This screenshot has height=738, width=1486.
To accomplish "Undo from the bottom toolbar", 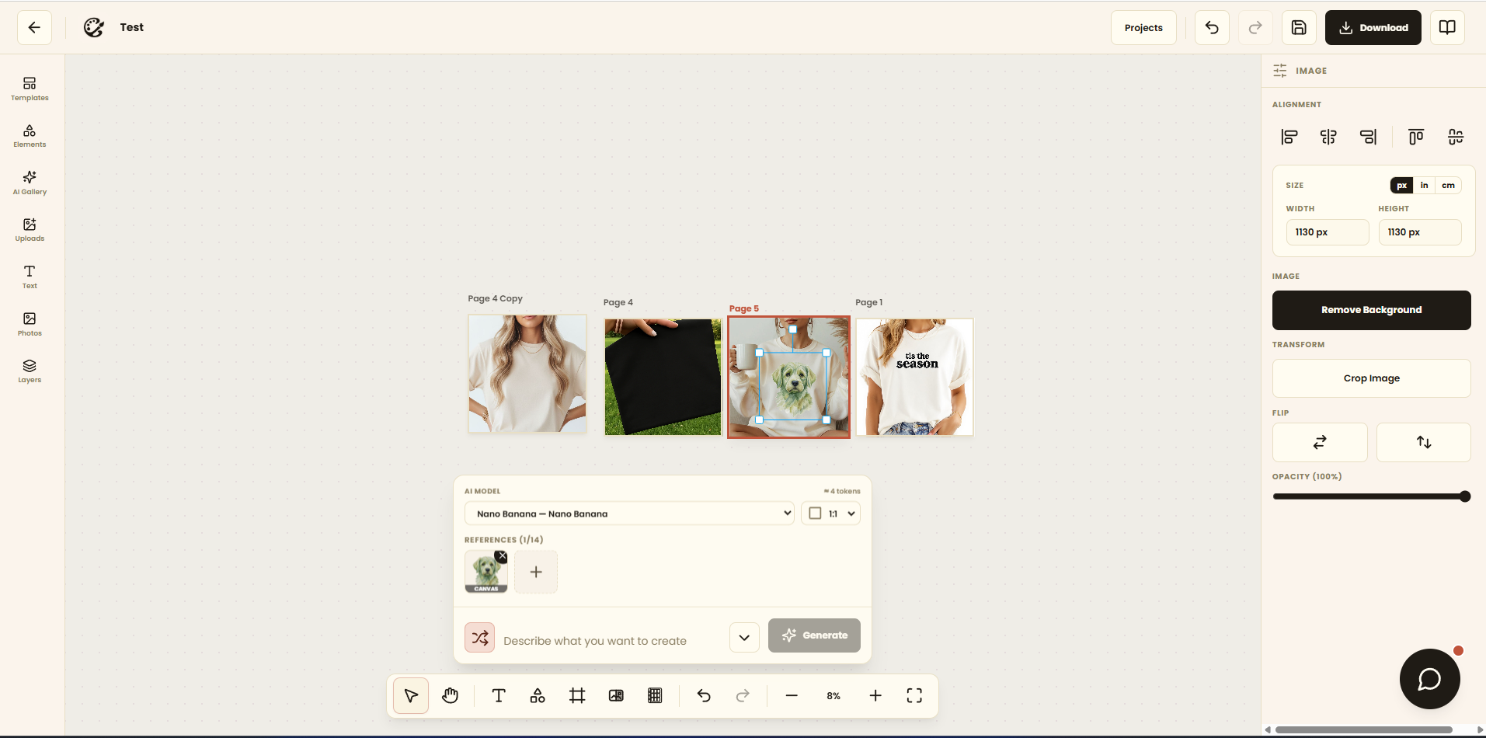I will point(704,695).
